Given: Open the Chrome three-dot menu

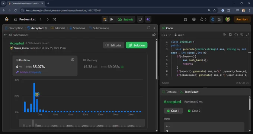Looking at the screenshot, I should (249, 10).
